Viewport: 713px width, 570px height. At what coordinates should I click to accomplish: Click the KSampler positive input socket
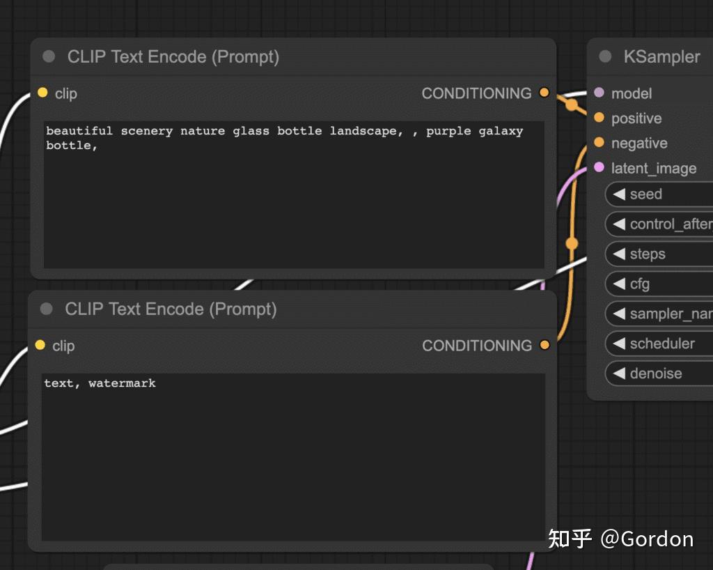pyautogui.click(x=599, y=118)
